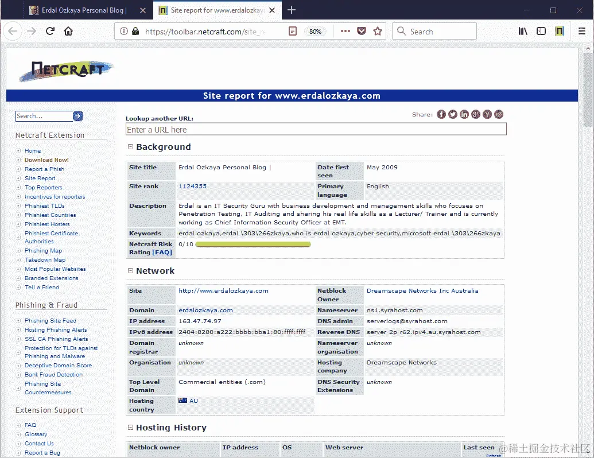Screen dimensions: 594x458
Task: Open Most Popular Websites link
Action: coord(55,269)
